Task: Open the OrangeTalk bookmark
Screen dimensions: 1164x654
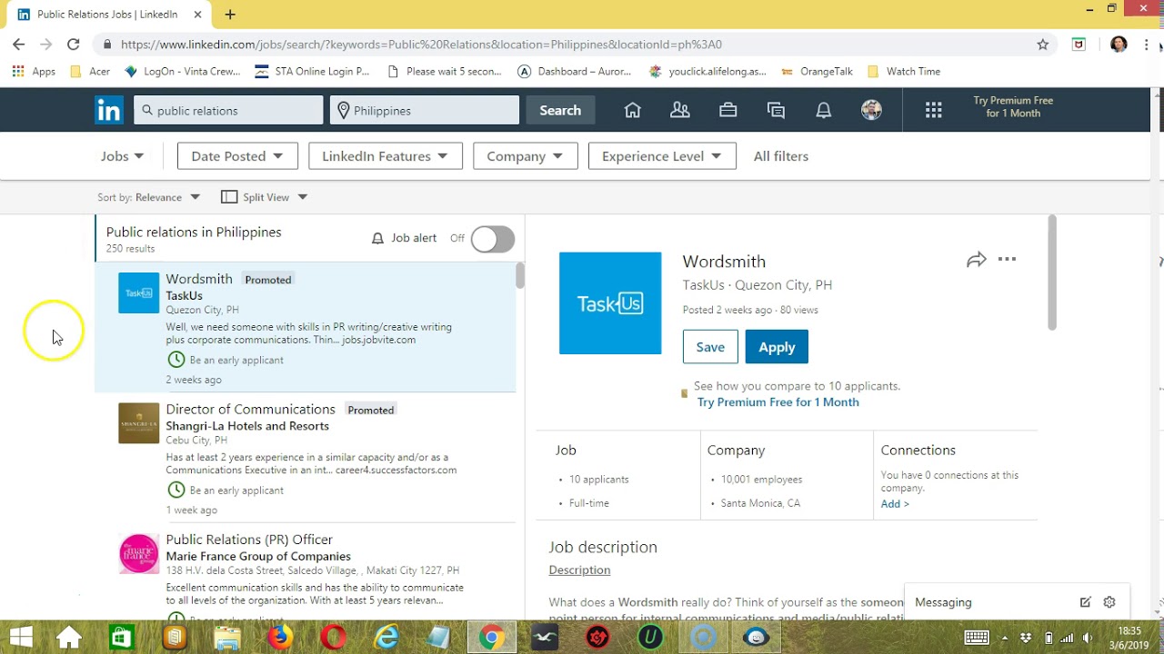Action: 817,71
